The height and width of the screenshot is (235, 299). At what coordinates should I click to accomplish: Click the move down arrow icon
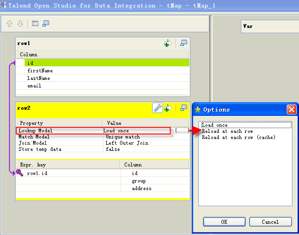[20, 24]
